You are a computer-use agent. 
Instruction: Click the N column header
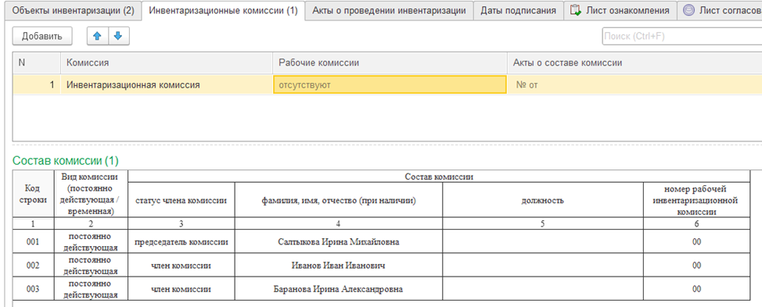click(37, 63)
